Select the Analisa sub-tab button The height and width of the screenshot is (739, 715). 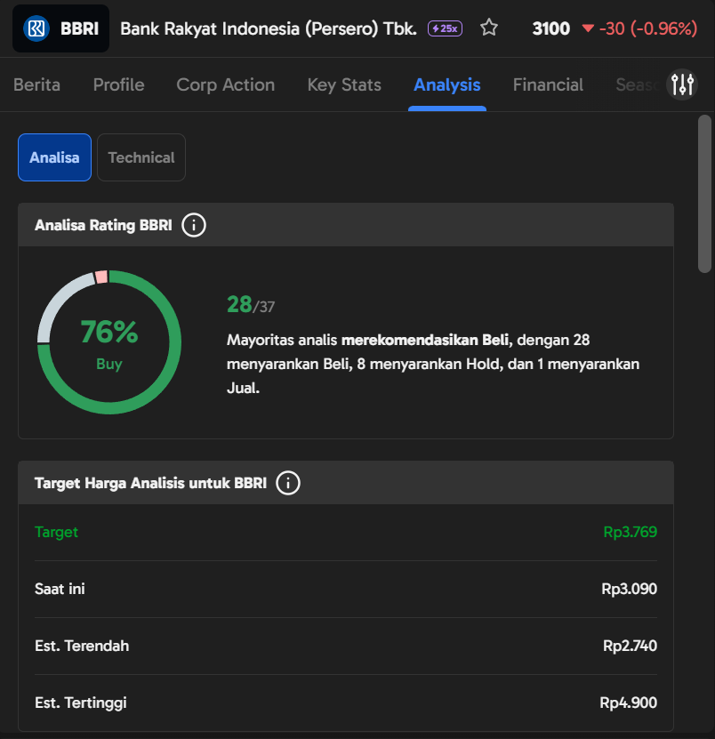click(x=54, y=157)
